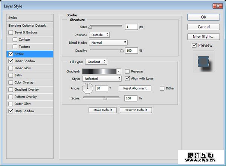The width and height of the screenshot is (226, 166).
Task: Close the Layer Style dialog
Action: 218,6
